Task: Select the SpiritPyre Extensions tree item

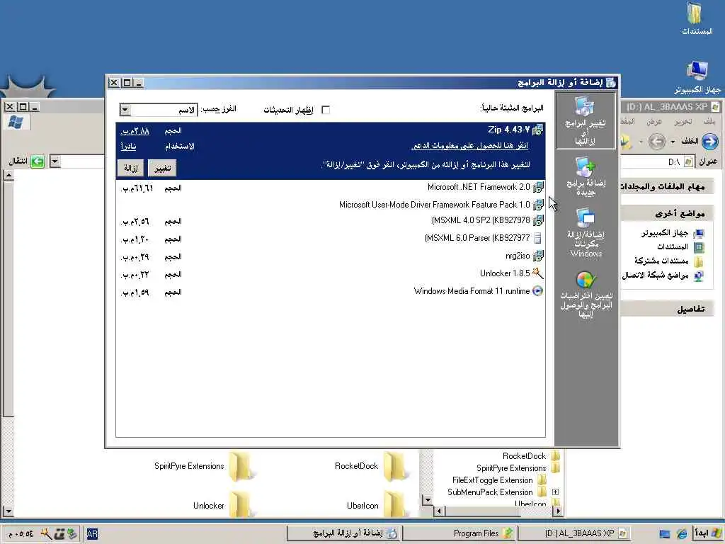Action: point(511,468)
